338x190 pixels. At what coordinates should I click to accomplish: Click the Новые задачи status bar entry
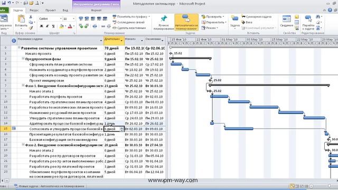[x=49, y=186]
